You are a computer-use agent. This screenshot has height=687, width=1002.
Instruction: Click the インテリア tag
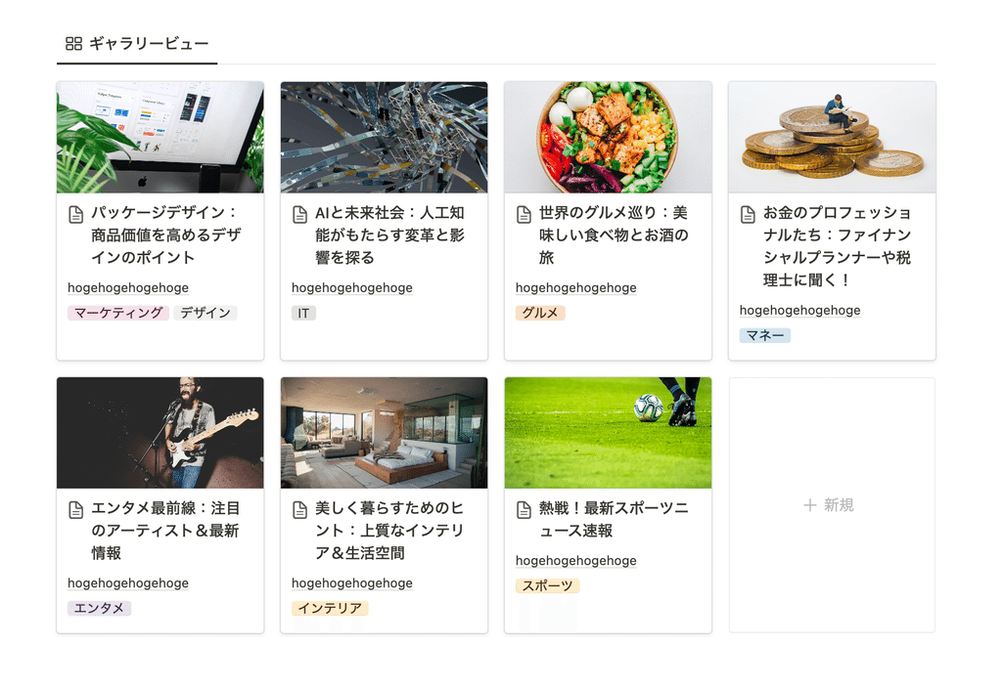pyautogui.click(x=330, y=608)
